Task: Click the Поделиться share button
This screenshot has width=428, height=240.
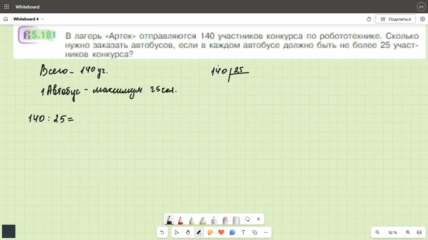Action: point(396,19)
